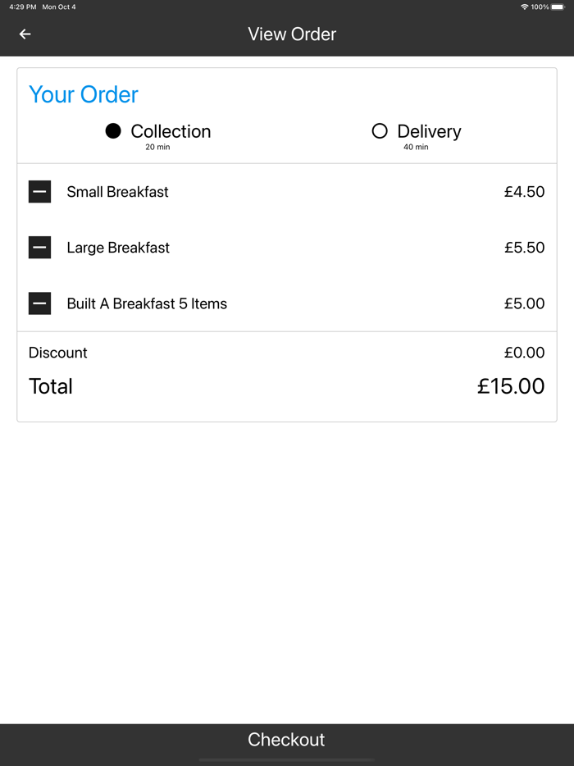Select the Large Breakfast £5.50 price
Image resolution: width=574 pixels, height=766 pixels.
click(526, 247)
